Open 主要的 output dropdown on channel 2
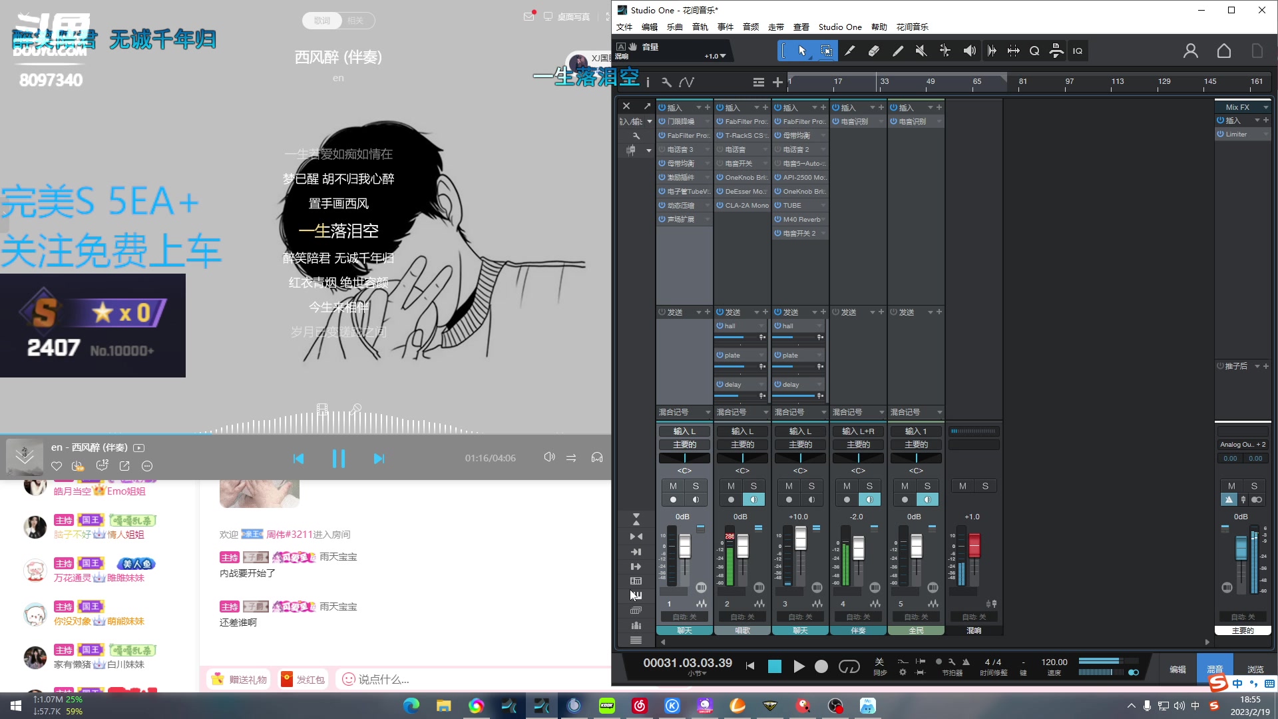This screenshot has height=719, width=1278. tap(742, 445)
